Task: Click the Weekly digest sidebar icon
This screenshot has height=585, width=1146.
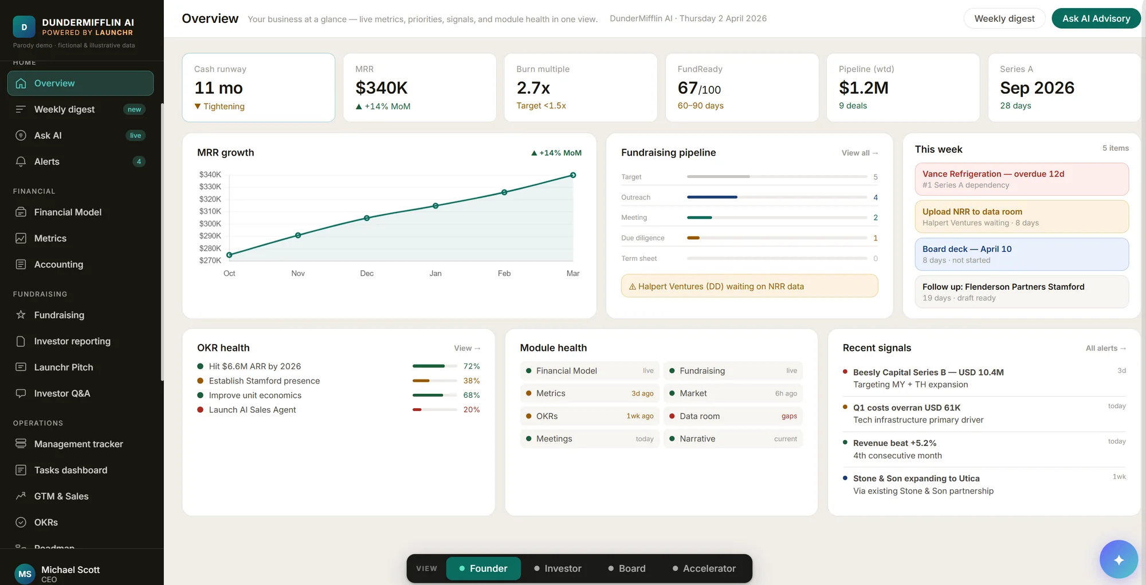Action: pyautogui.click(x=21, y=109)
